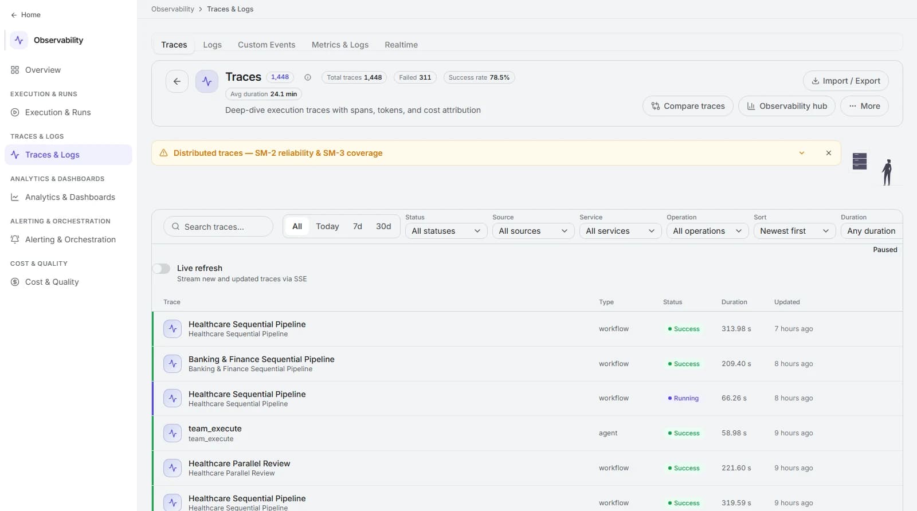The image size is (917, 511).
Task: Click the Alerting & Orchestration bell icon
Action: [x=15, y=239]
